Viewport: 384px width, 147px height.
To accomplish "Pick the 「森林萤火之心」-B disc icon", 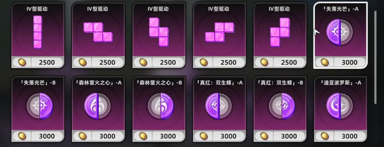I will click(160, 106).
